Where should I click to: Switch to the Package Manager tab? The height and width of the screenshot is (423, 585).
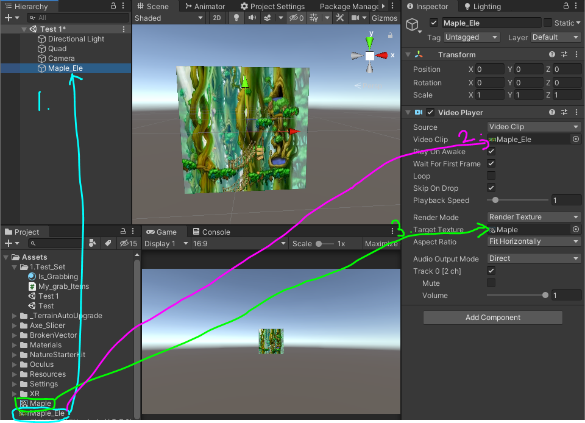(x=349, y=6)
